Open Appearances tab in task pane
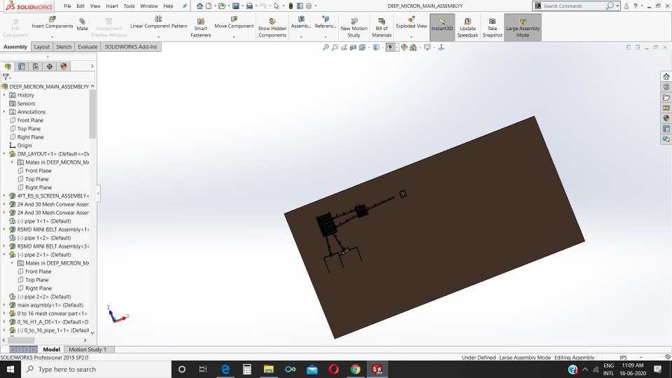The height and width of the screenshot is (378, 672). click(x=666, y=118)
